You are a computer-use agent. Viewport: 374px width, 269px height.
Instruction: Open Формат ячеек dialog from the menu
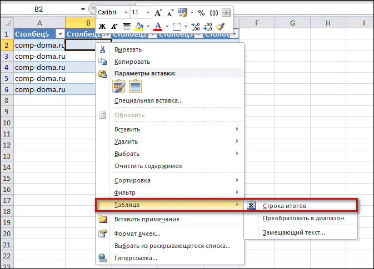click(x=137, y=234)
